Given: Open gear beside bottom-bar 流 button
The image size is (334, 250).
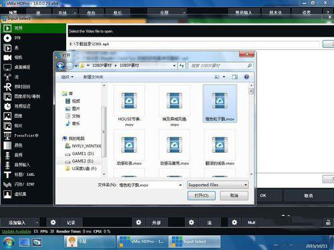Looking at the screenshot, I should point(192,223).
